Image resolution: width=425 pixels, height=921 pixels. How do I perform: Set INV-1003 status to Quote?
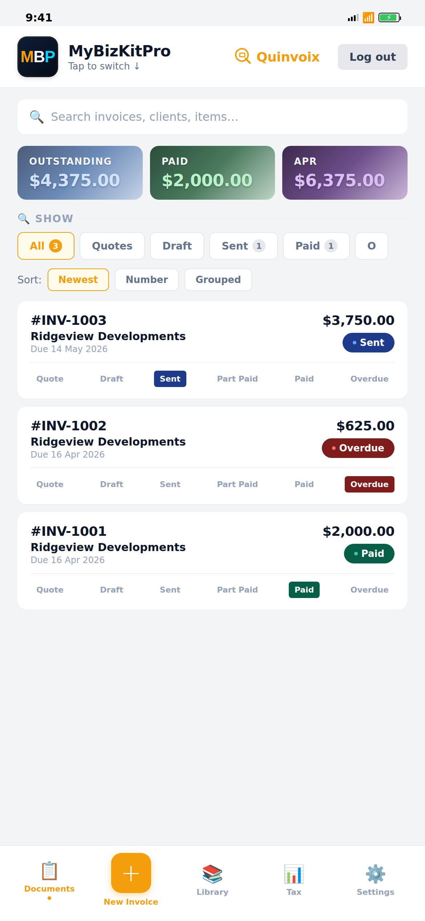(50, 379)
